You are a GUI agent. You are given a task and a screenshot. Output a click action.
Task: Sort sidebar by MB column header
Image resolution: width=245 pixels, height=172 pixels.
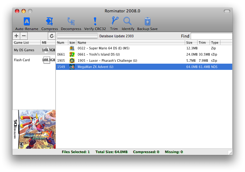coord(48,43)
